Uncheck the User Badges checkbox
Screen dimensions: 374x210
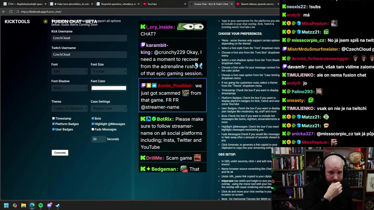pos(53,129)
